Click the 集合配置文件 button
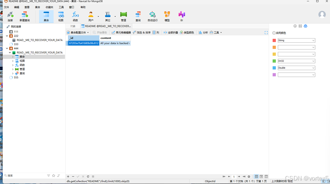 tap(78, 32)
